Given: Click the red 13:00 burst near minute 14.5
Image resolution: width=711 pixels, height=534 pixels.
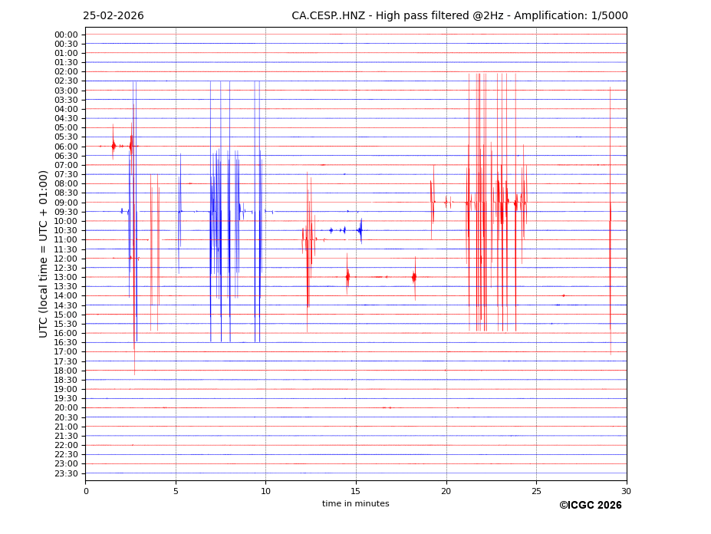Looking at the screenshot, I should click(x=347, y=277).
